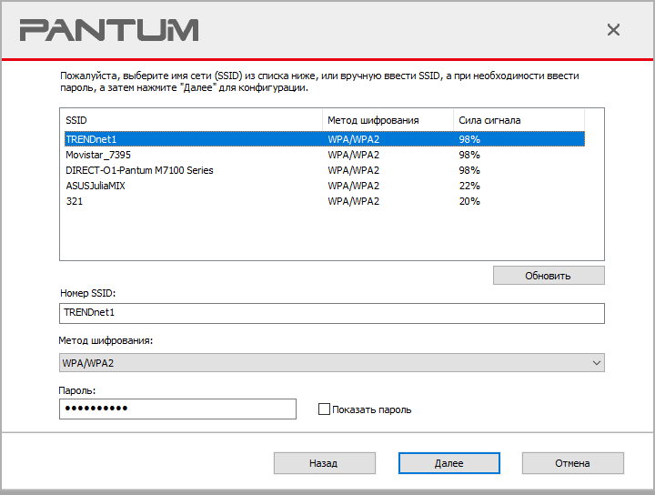Go back with the Назад button
The height and width of the screenshot is (495, 655).
point(325,463)
